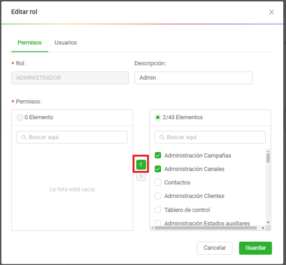Click the search magnifier in right list
The height and width of the screenshot is (265, 286).
click(162, 137)
